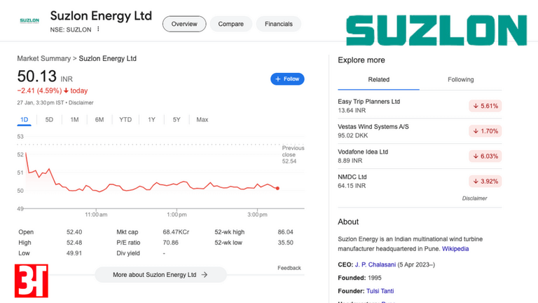This screenshot has height=303, width=538.
Task: Click the J. P. Chalasani CEO link
Action: pyautogui.click(x=375, y=264)
